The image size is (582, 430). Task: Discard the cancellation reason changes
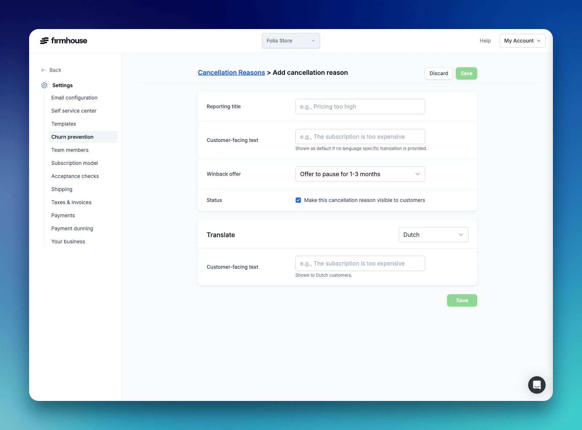pos(438,73)
